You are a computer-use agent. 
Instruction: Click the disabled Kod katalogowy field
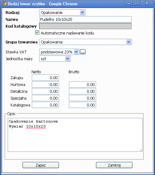(x=85, y=26)
